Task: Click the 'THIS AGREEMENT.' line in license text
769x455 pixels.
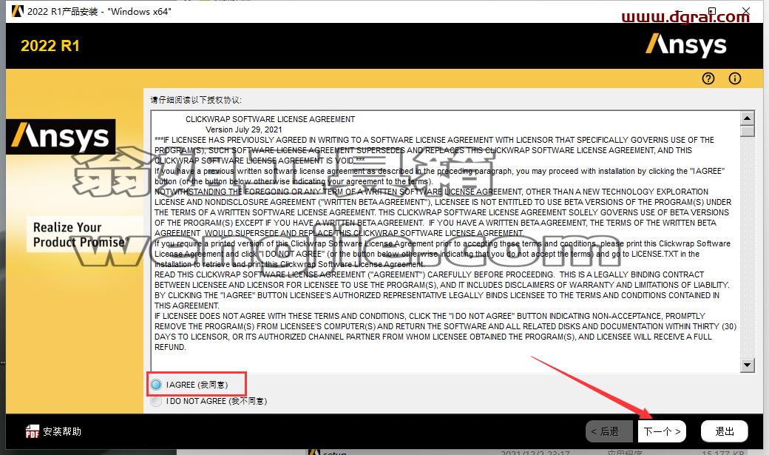Action: (187, 306)
